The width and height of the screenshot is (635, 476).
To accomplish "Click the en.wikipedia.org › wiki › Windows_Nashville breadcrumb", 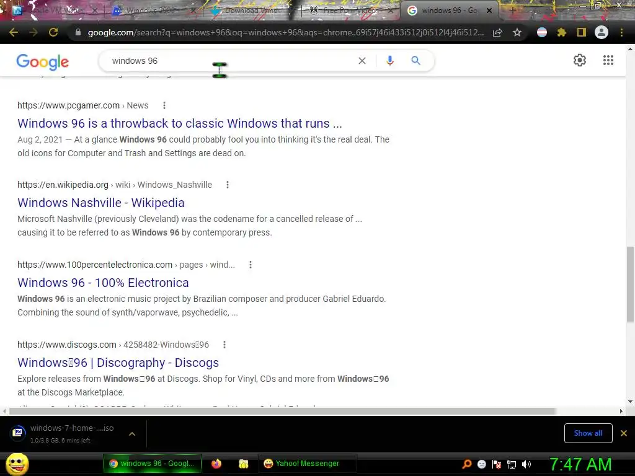I will 115,185.
